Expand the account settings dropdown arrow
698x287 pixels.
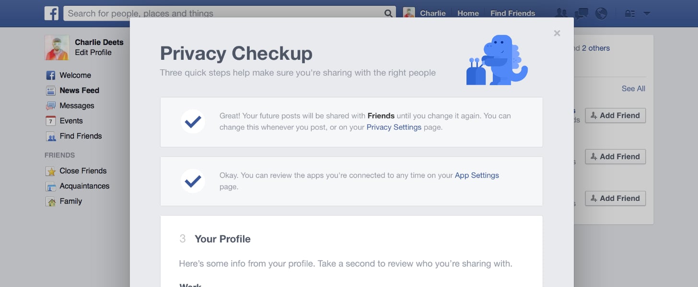coord(647,14)
